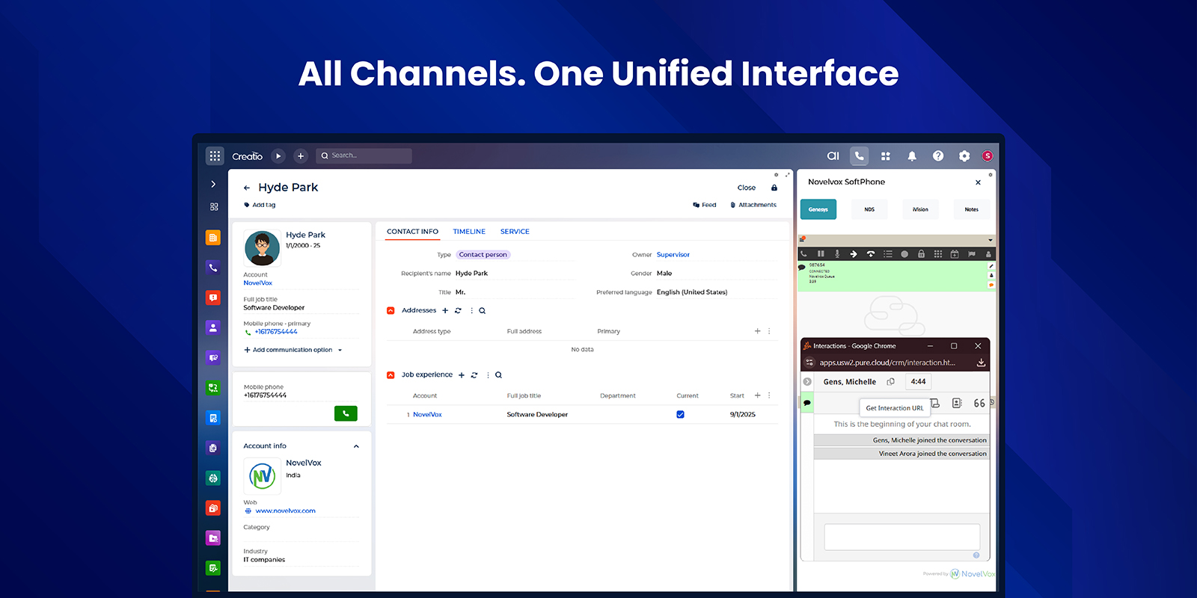
Task: Expand the Add communication option dropdown
Action: (340, 350)
